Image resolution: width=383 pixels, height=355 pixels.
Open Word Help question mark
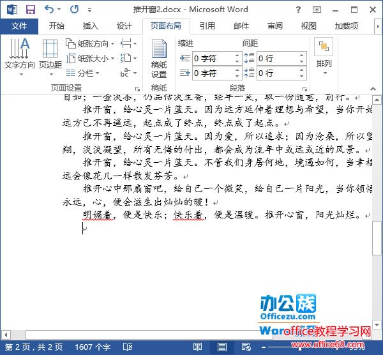(298, 10)
